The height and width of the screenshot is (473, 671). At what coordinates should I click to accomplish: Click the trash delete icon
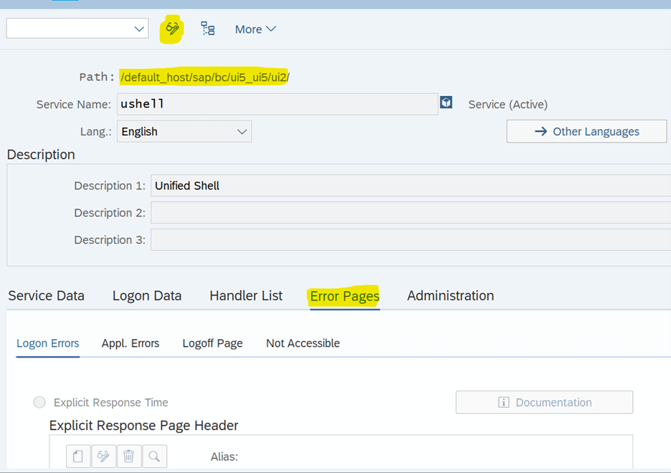(128, 457)
